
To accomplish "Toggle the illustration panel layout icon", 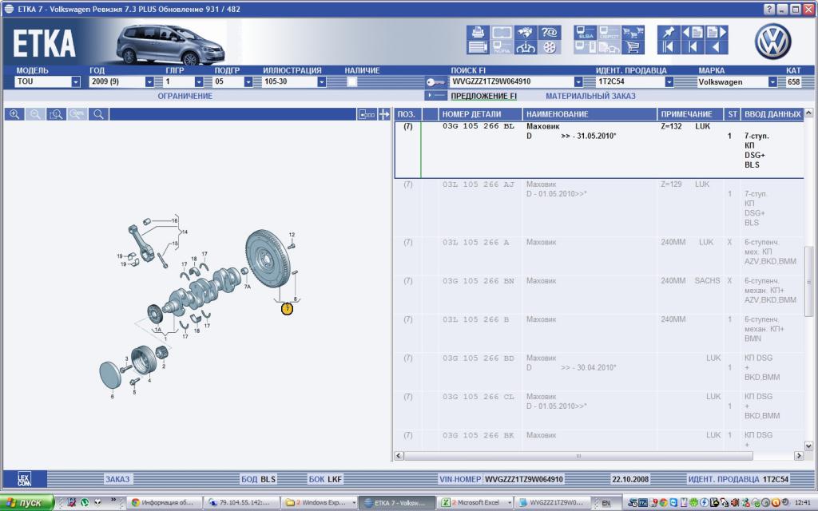I will tap(367, 114).
